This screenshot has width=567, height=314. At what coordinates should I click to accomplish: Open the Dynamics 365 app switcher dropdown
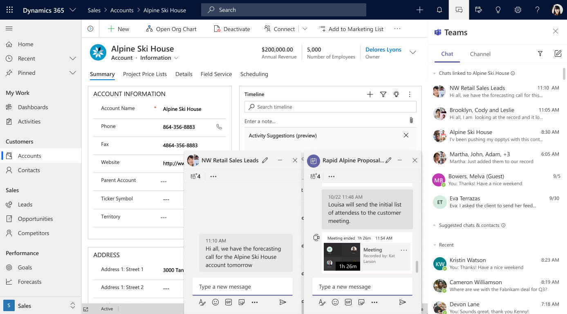(73, 10)
